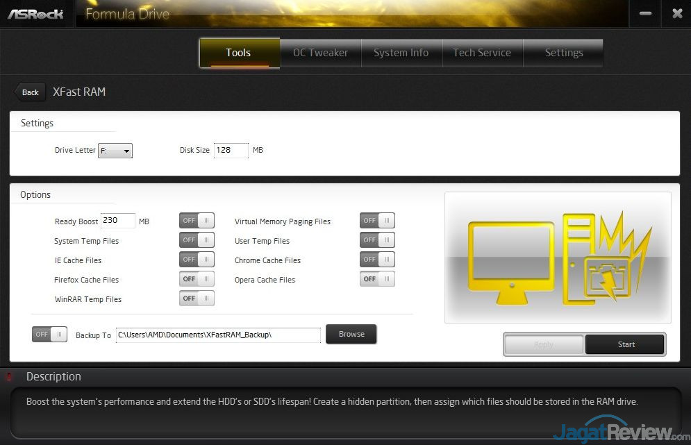The width and height of the screenshot is (691, 445).
Task: Open the OC Tweaker tab
Action: pos(320,53)
